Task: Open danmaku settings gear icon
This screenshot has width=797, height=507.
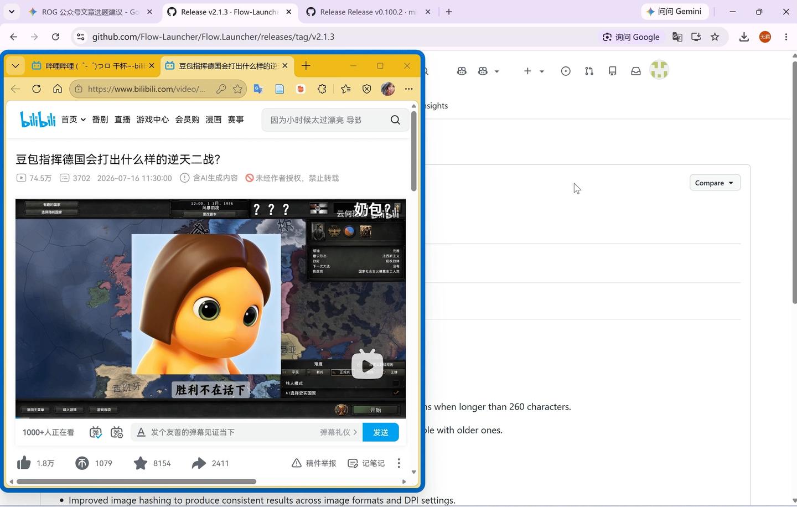Action: [x=117, y=432]
